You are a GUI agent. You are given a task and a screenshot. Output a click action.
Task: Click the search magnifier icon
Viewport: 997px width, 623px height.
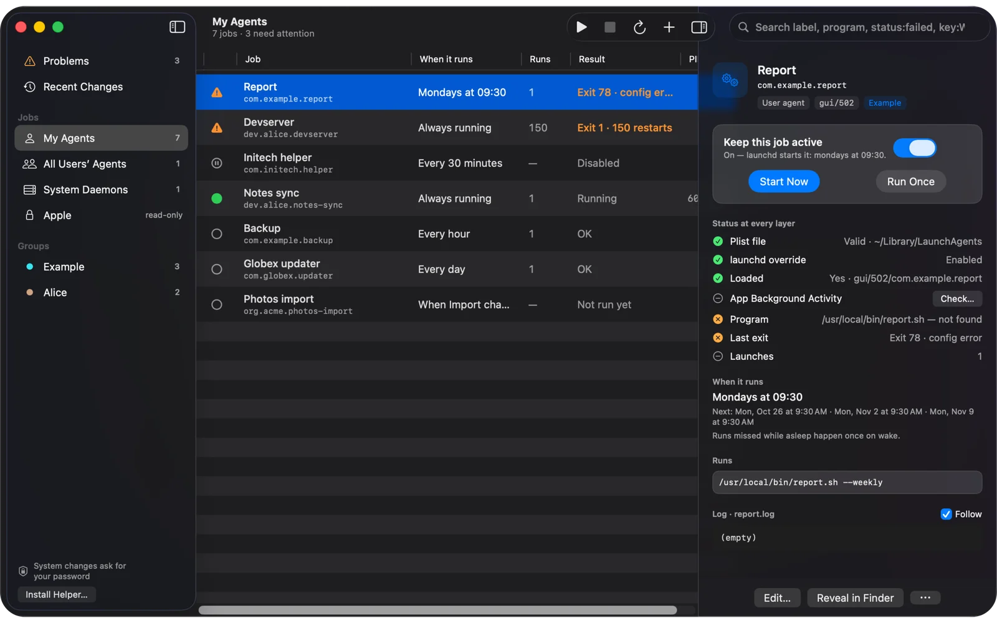[x=743, y=27]
